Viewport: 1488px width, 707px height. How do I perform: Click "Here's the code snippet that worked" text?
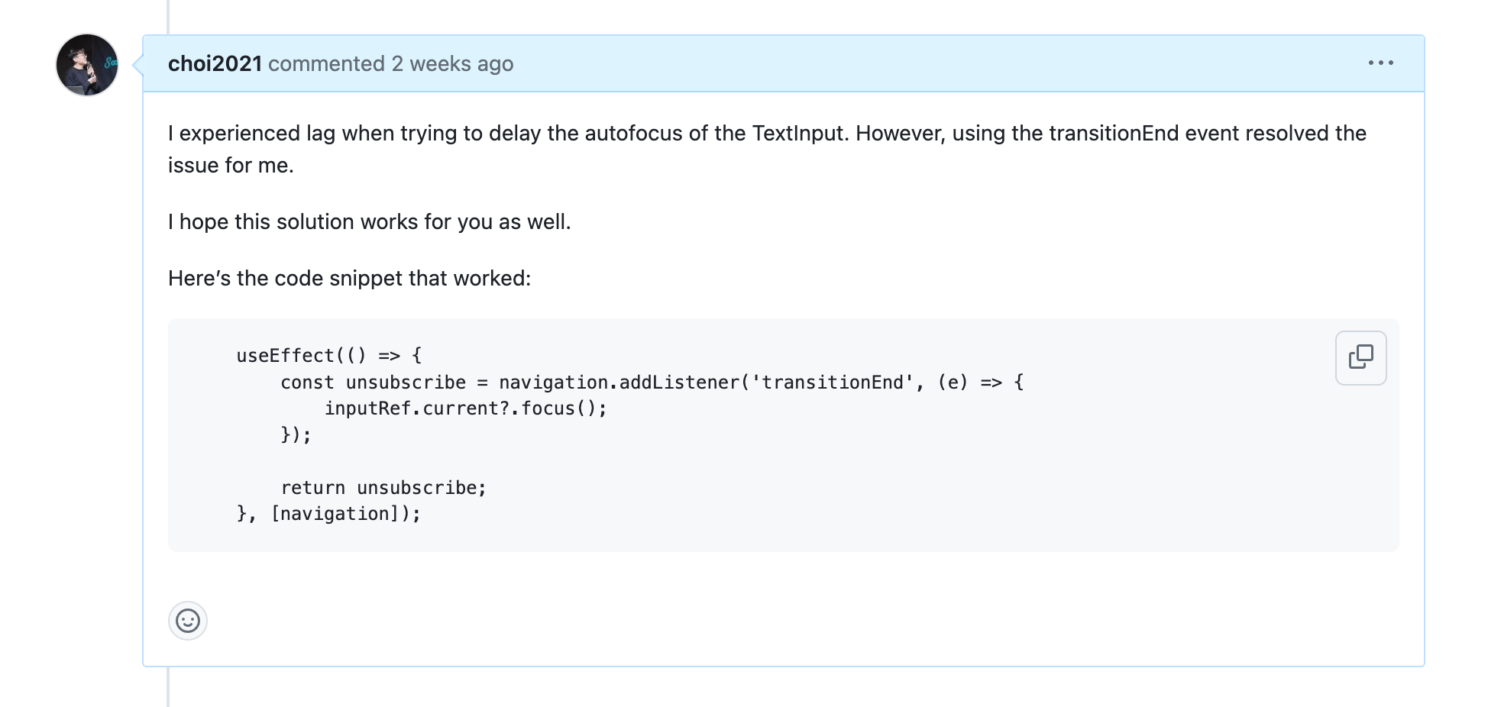click(x=349, y=279)
